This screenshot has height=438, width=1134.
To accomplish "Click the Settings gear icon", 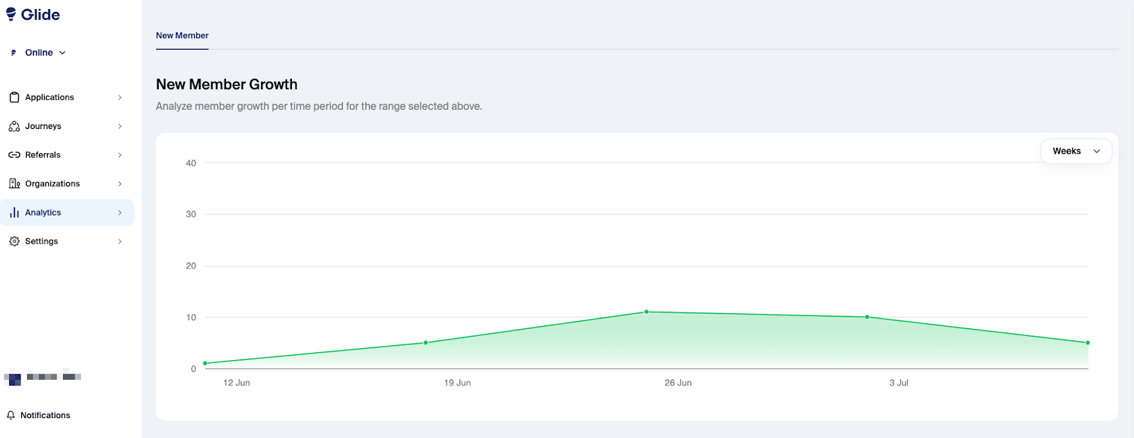I will [x=14, y=242].
